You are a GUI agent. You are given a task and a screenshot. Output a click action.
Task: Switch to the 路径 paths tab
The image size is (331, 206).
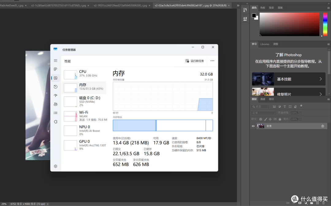(x=271, y=99)
